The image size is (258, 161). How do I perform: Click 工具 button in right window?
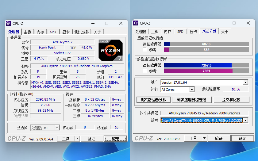pyautogui.click(x=193, y=138)
